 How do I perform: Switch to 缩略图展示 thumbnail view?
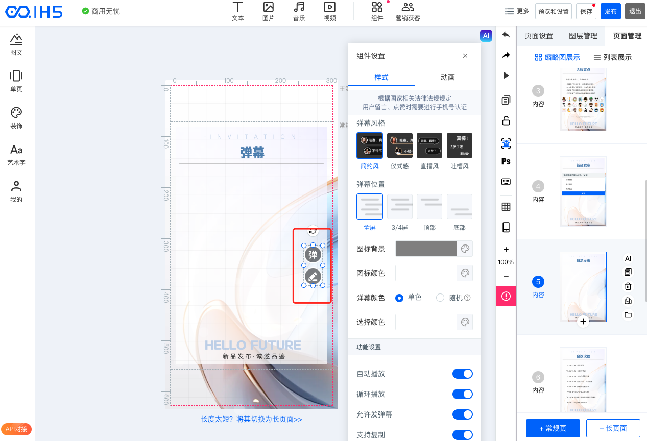(x=557, y=57)
